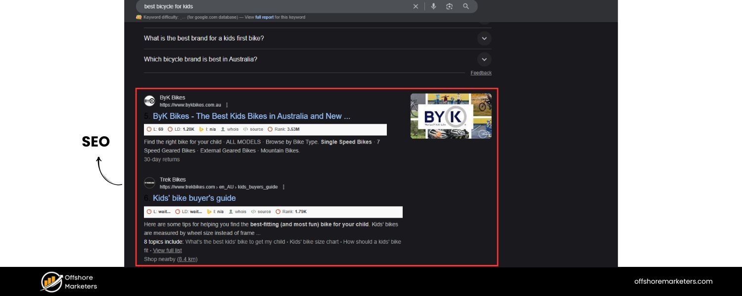Open the View full list link
742x296 pixels.
[x=167, y=251]
